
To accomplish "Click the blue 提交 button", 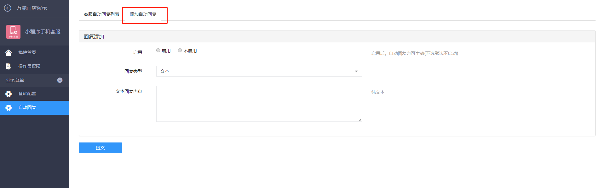I will click(x=100, y=148).
